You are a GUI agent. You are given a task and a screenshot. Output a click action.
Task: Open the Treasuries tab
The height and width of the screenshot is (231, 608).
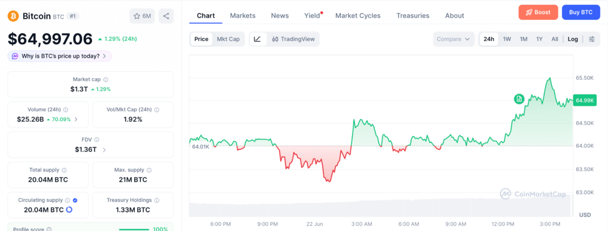click(413, 16)
